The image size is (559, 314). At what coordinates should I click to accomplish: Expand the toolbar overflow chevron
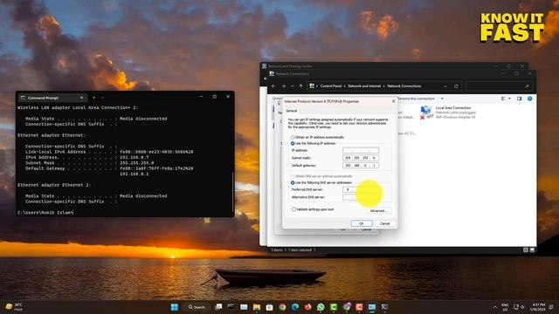pyautogui.click(x=442, y=99)
